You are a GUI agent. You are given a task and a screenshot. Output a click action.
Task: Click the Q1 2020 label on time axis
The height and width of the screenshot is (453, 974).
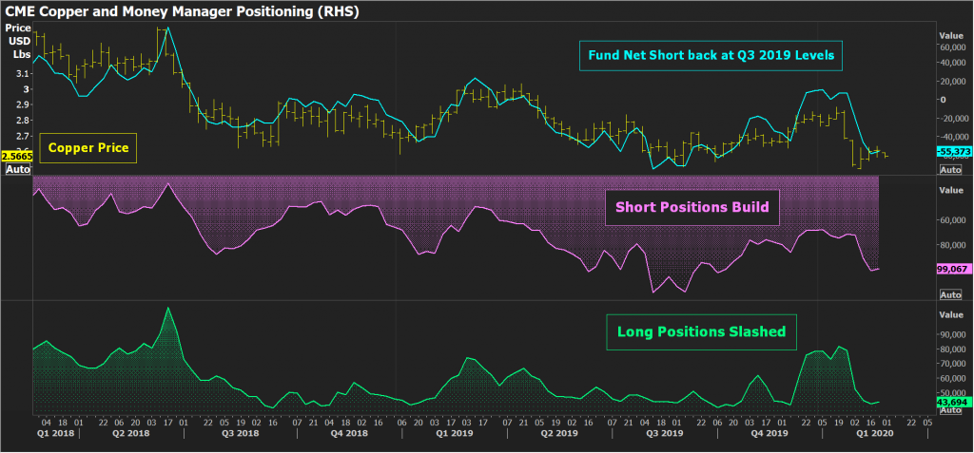(872, 433)
